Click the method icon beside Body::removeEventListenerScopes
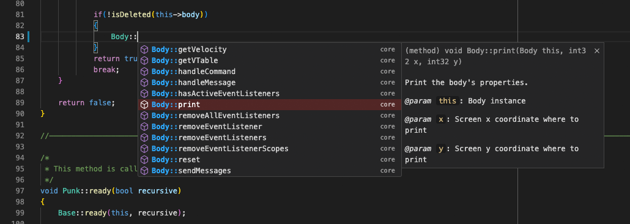This screenshot has height=224, width=630. pos(144,149)
